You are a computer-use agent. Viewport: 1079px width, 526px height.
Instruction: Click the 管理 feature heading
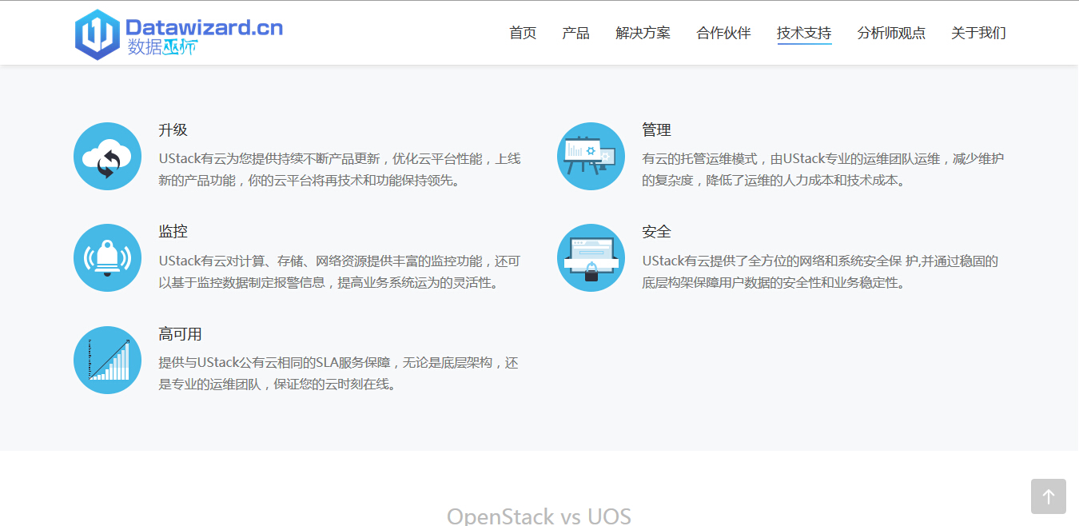click(x=656, y=130)
